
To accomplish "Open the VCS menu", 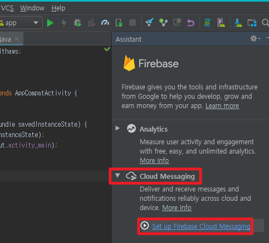I will point(7,8).
